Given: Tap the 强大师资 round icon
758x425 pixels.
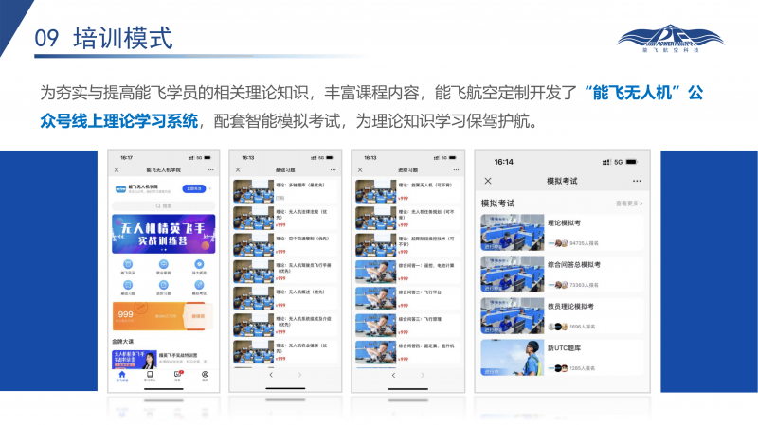Looking at the screenshot, I should [x=199, y=264].
